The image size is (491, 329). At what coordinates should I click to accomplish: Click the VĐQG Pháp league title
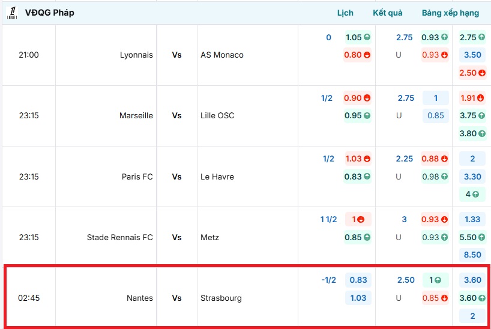[50, 13]
